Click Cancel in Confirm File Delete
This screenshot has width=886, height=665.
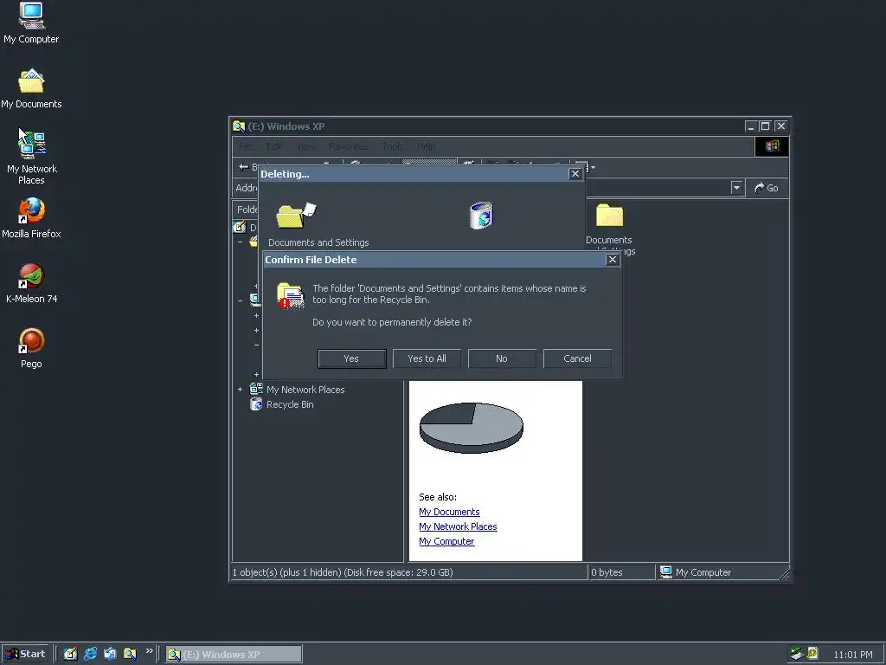(577, 358)
